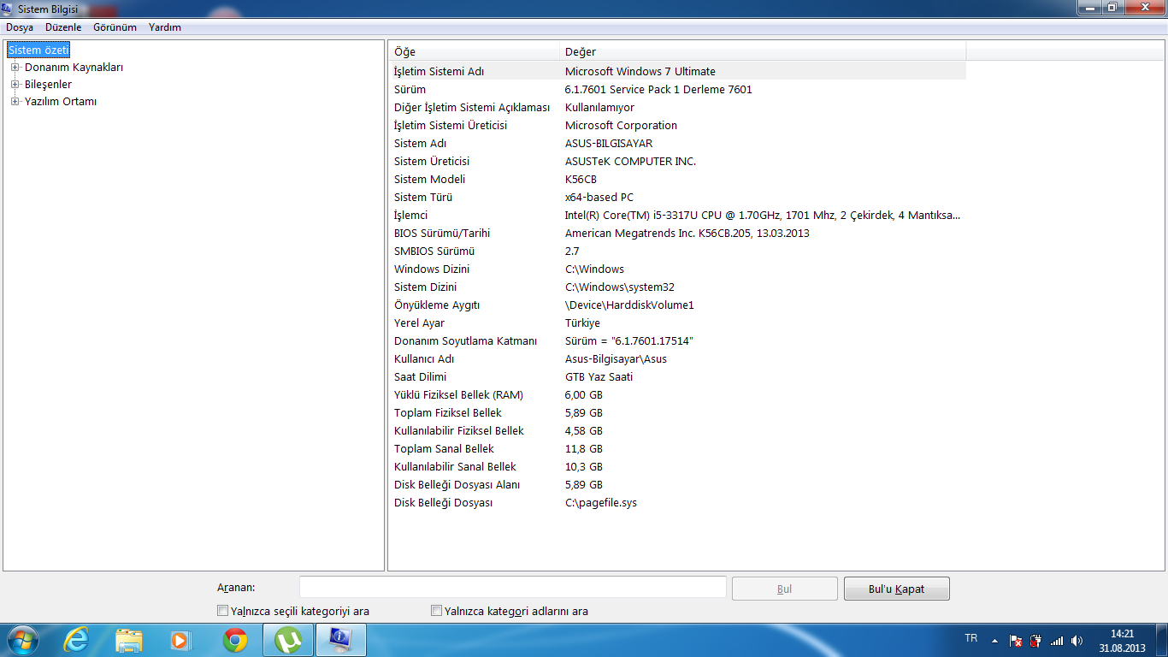Select the SMBIOS Sürümü row

[678, 251]
